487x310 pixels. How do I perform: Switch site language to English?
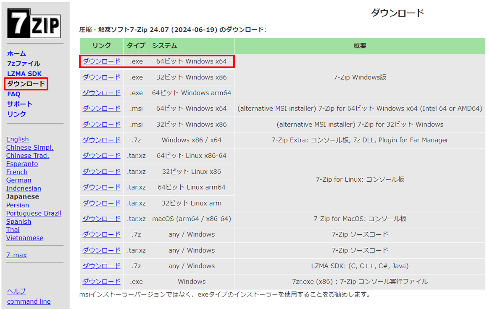point(18,139)
